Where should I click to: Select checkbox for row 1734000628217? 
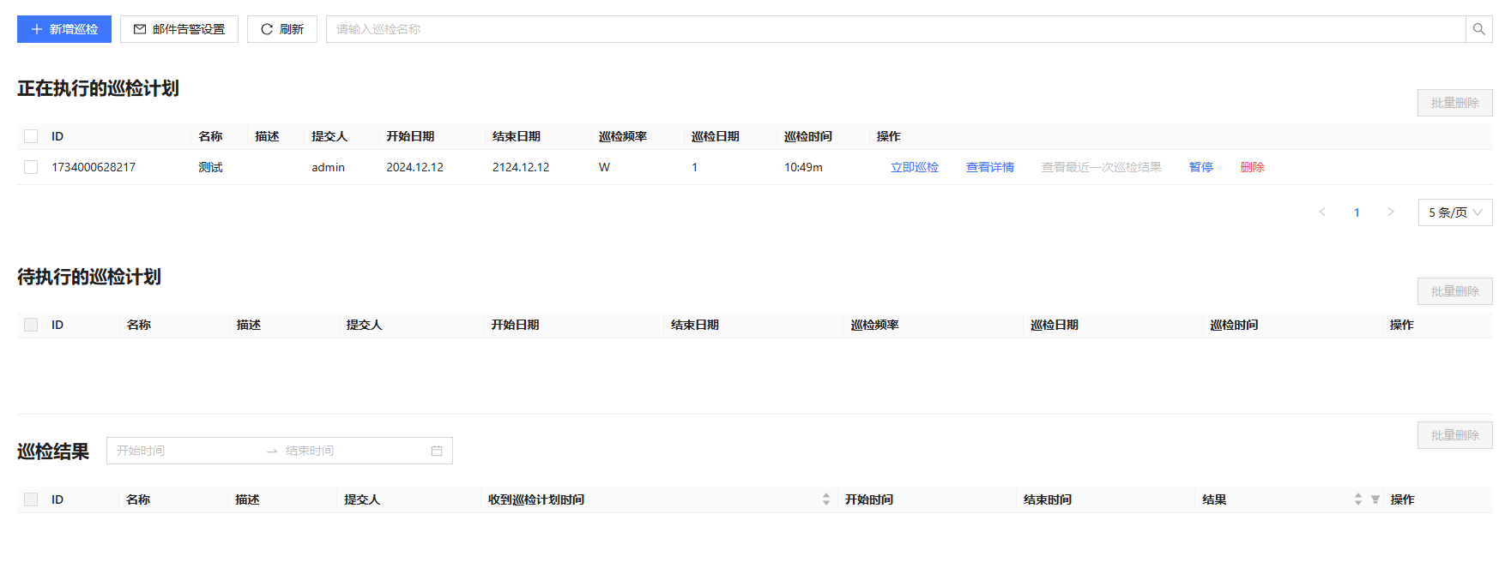(31, 167)
